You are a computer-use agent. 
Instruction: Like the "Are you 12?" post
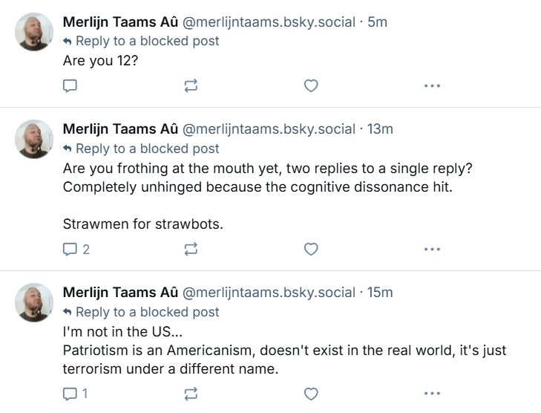(x=311, y=86)
